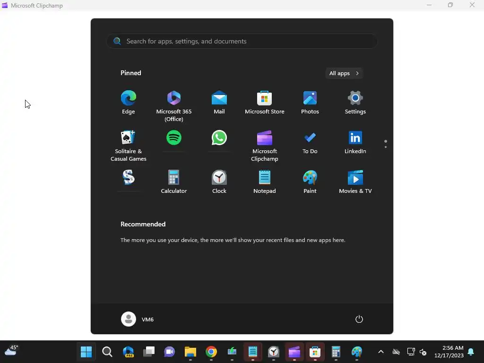Open the pinned WhatsApp app
The image size is (484, 363).
[219, 138]
